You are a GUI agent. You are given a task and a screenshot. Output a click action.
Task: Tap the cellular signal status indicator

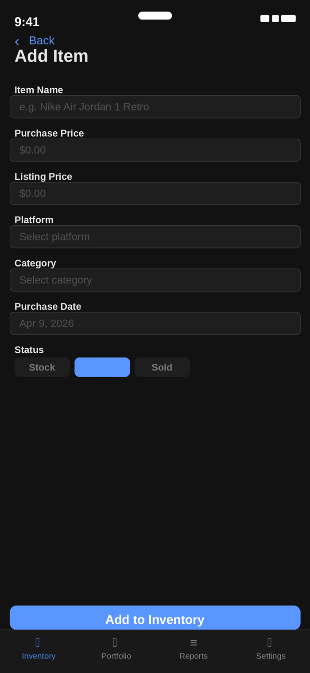click(264, 19)
